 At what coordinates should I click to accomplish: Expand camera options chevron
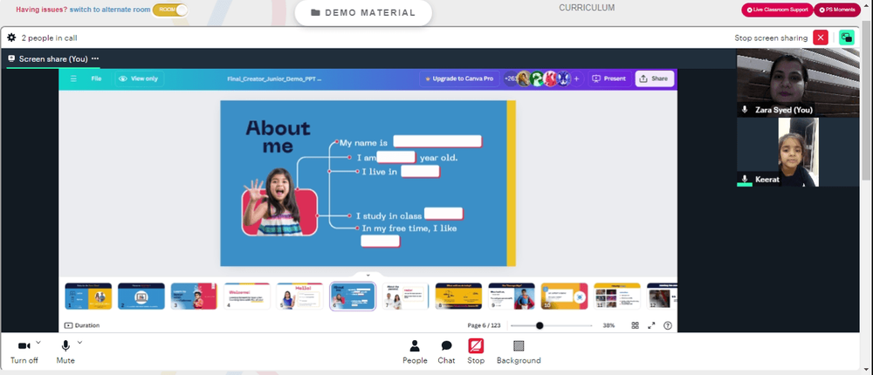point(38,342)
